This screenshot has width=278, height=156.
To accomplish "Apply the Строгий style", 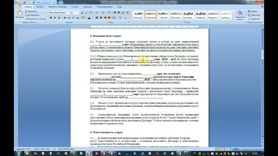I will (x=163, y=15).
